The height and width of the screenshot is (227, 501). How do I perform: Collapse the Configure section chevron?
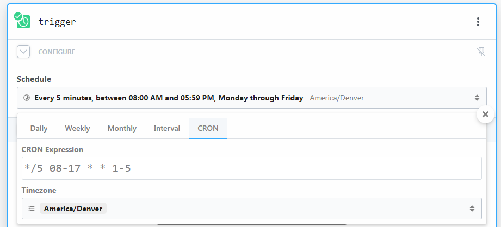click(x=23, y=52)
